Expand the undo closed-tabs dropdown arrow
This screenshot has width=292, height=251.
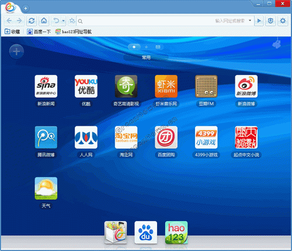64,20
